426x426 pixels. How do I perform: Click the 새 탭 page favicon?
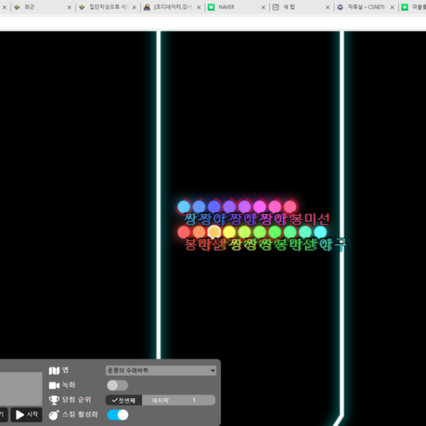coord(276,7)
